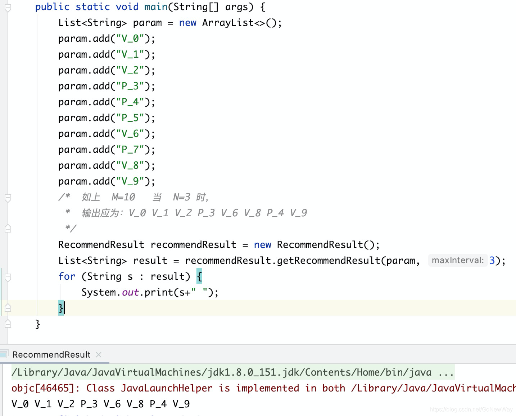Click on param.add("V_8") line
The width and height of the screenshot is (516, 416).
[x=107, y=165]
